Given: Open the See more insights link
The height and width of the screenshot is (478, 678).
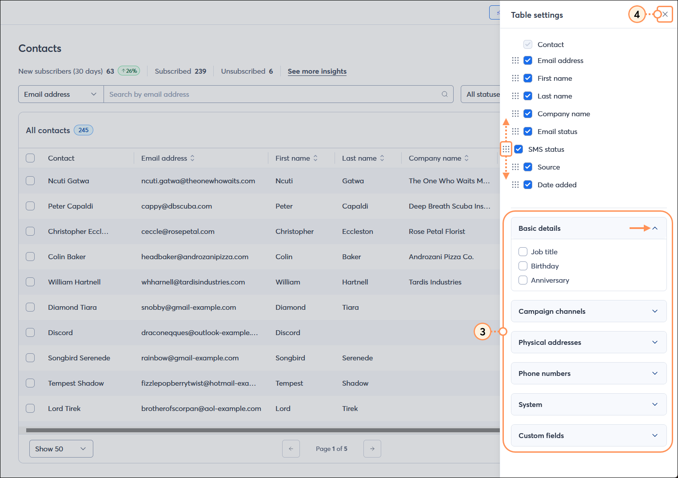Looking at the screenshot, I should 317,71.
